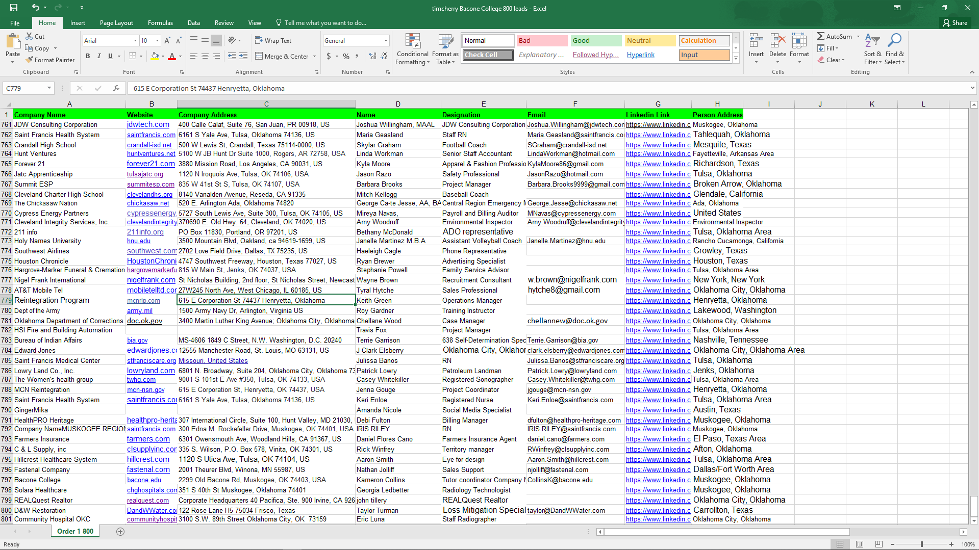Screen dimensions: 979x550
Task: Click the Save icon in title bar
Action: tap(14, 8)
